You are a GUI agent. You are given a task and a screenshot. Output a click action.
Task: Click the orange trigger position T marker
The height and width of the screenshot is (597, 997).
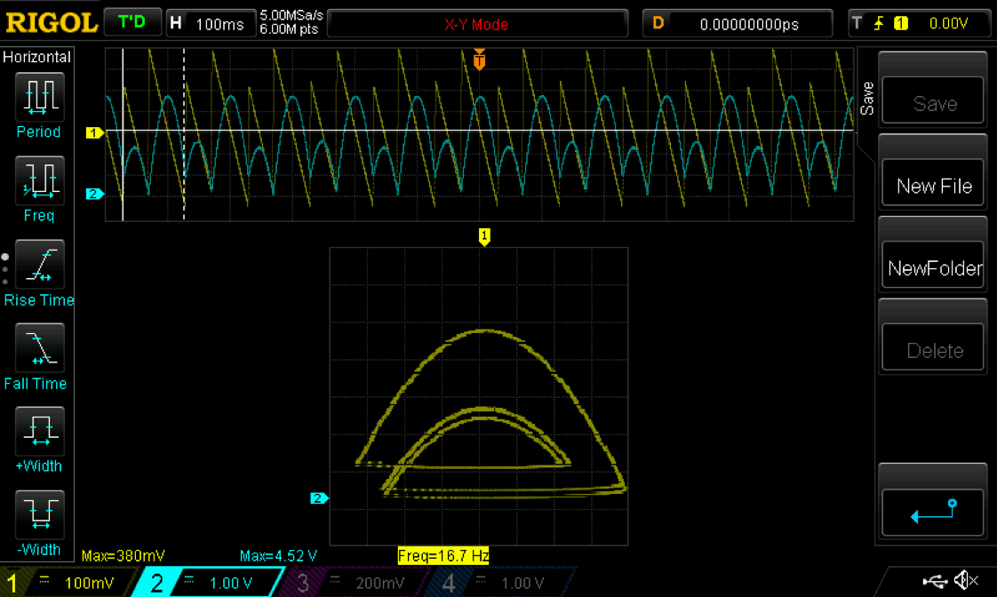(480, 60)
